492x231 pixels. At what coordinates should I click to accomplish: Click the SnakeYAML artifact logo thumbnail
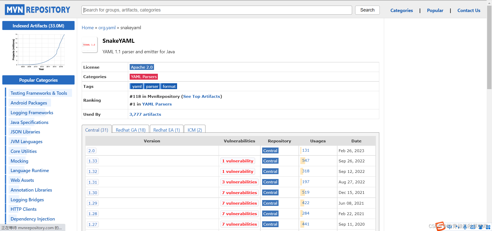[x=89, y=45]
